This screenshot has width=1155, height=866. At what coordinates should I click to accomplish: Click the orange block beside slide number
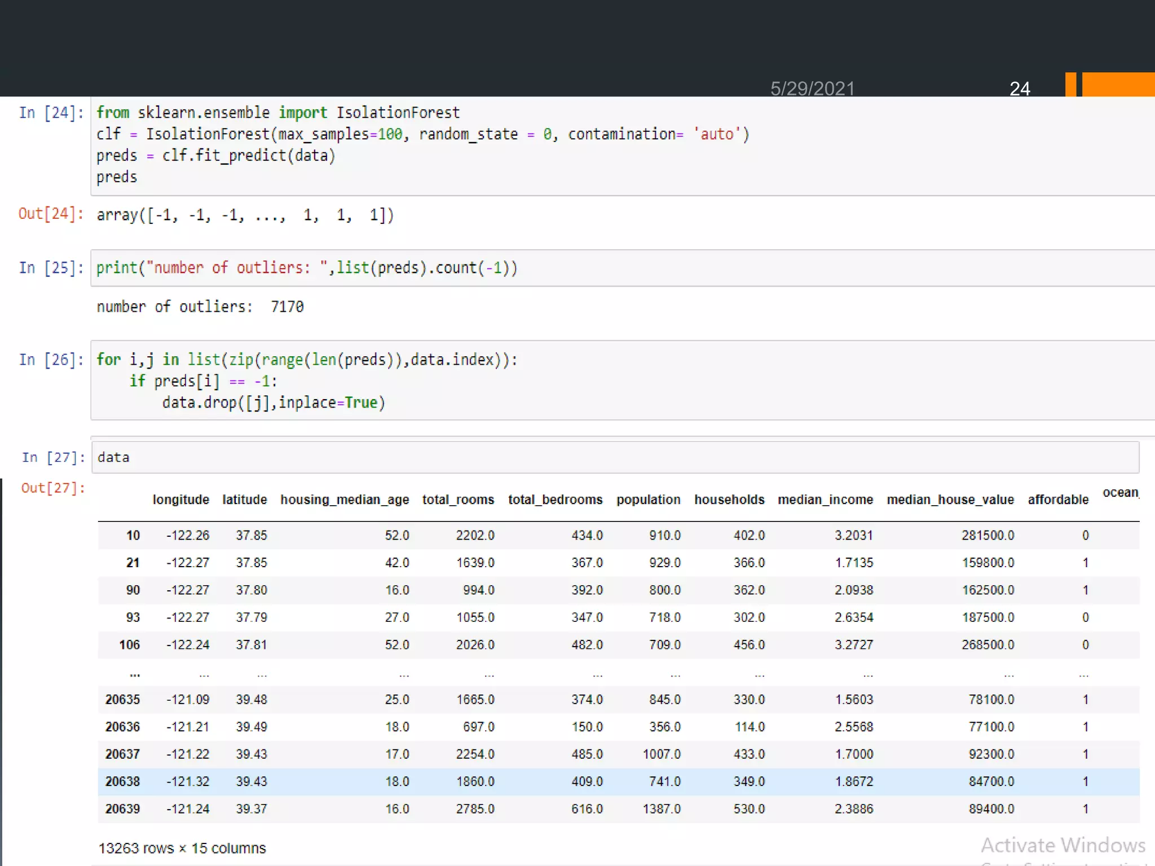tap(1118, 85)
